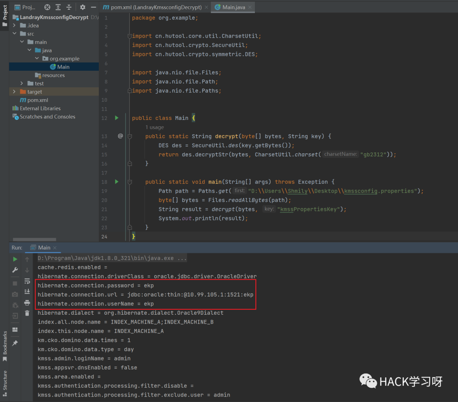Click the Collapse All icon in Project panel

[69, 7]
